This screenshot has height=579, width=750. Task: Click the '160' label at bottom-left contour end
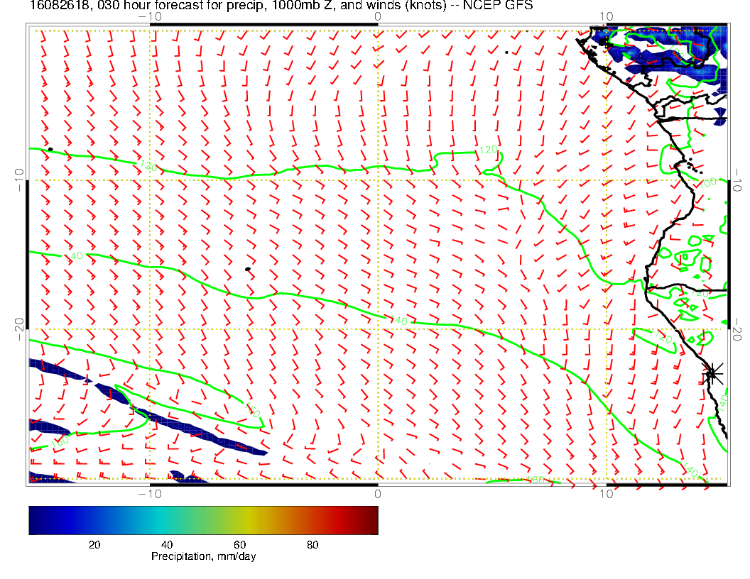pyautogui.click(x=60, y=441)
